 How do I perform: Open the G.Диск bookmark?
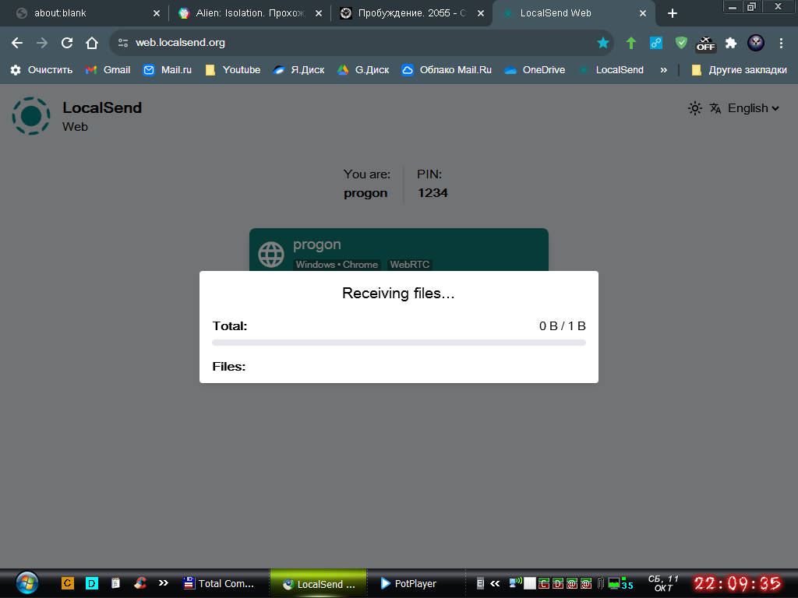coord(363,70)
